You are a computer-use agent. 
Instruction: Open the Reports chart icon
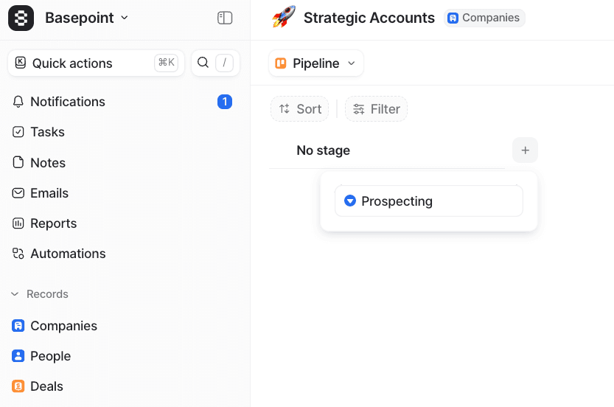[x=18, y=223]
